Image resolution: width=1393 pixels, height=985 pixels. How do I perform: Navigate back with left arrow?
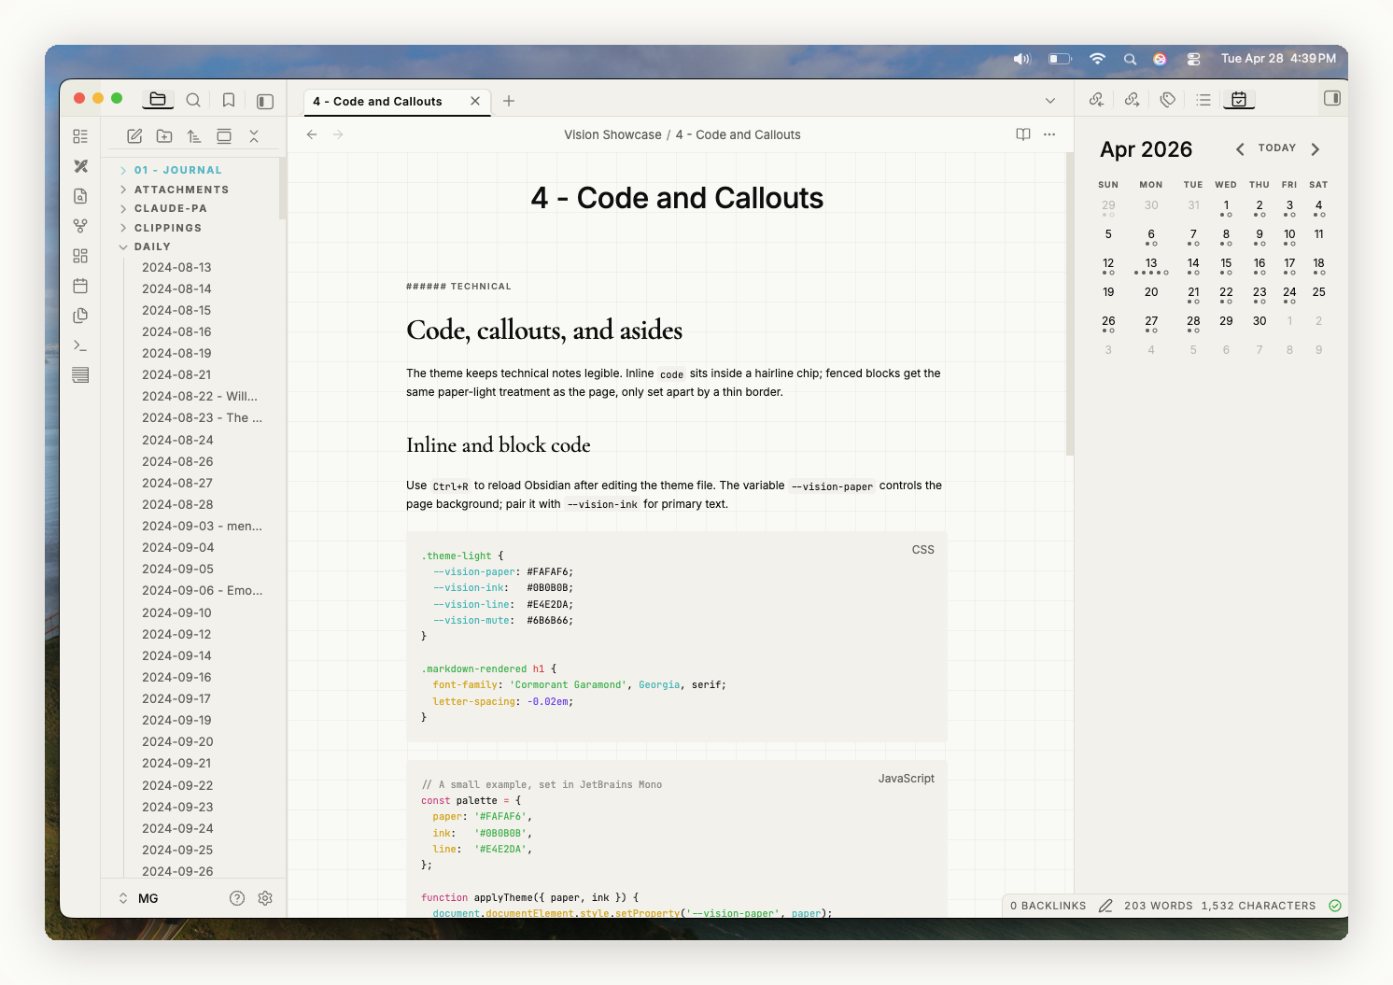(312, 134)
